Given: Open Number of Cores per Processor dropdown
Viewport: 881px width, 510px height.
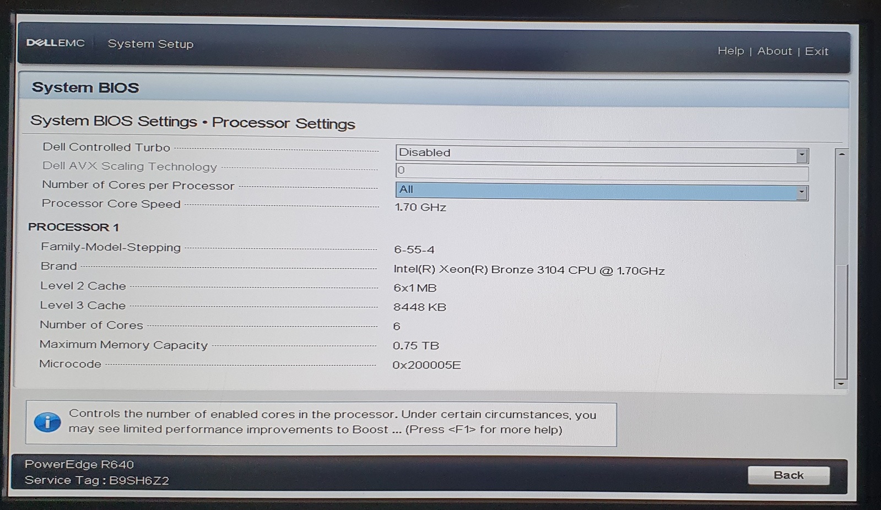Looking at the screenshot, I should coord(602,191).
